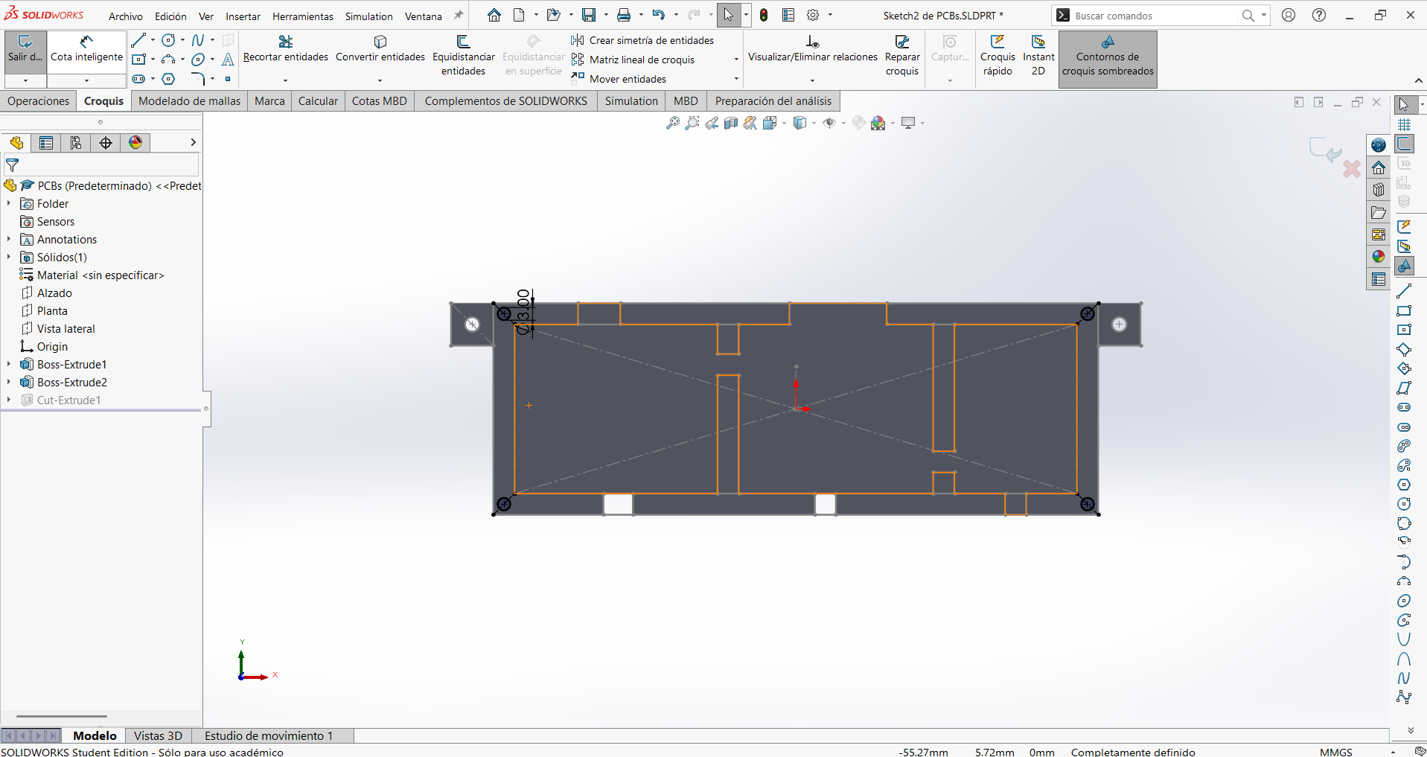Switch to the Vistas 3D bottom tab

coord(158,735)
